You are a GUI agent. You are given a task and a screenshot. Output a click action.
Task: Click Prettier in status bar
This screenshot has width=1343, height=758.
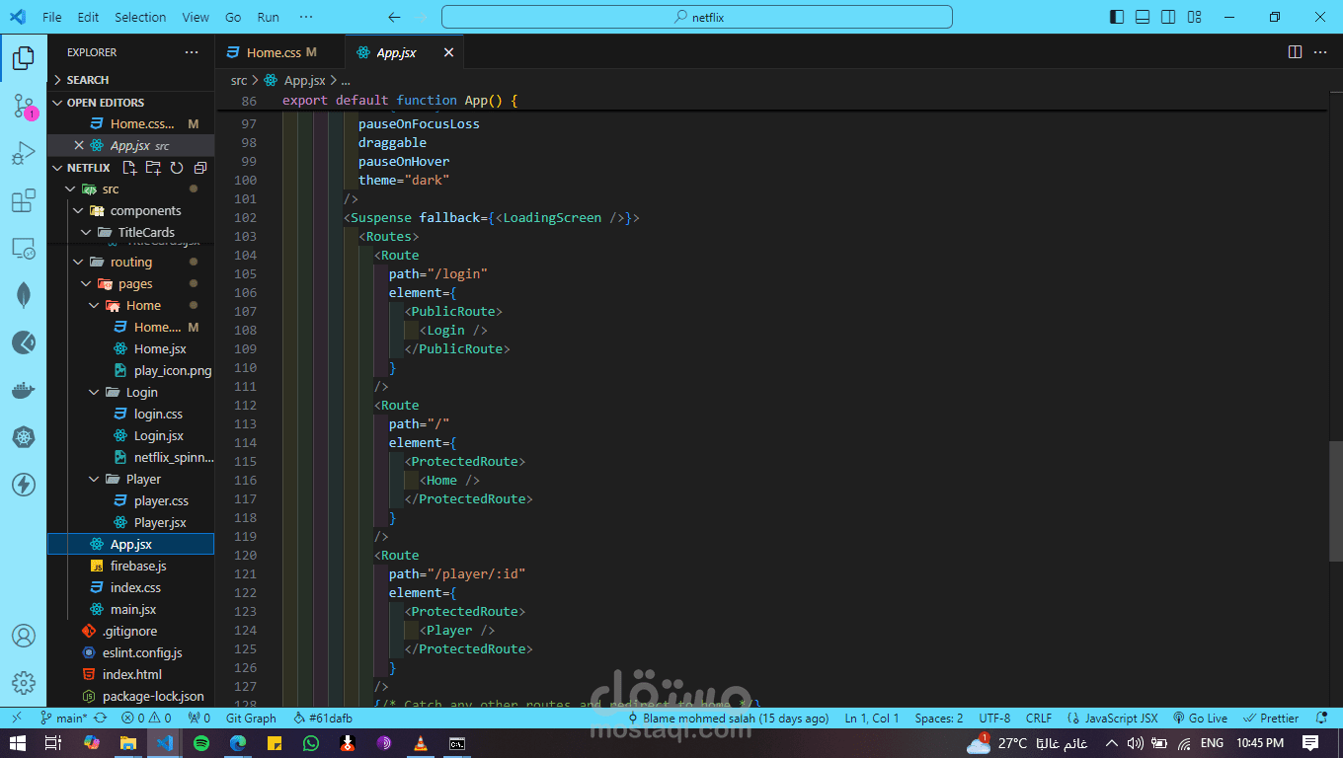1272,719
